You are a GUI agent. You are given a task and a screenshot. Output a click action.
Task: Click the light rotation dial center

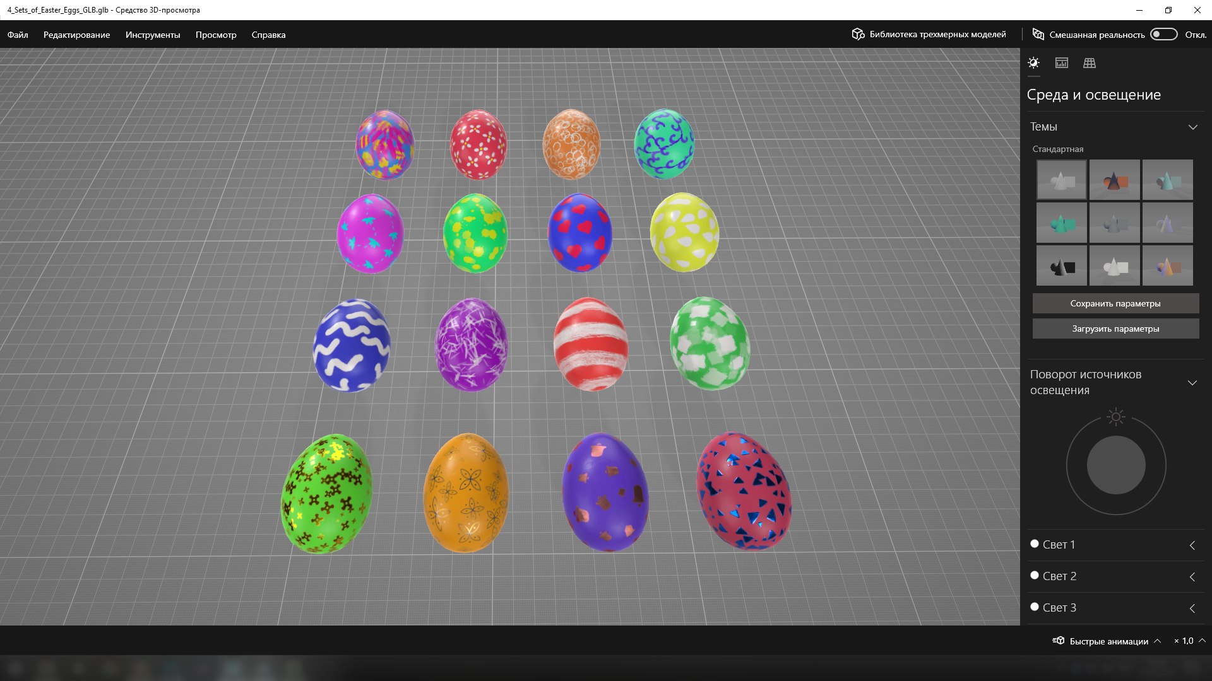coord(1116,465)
